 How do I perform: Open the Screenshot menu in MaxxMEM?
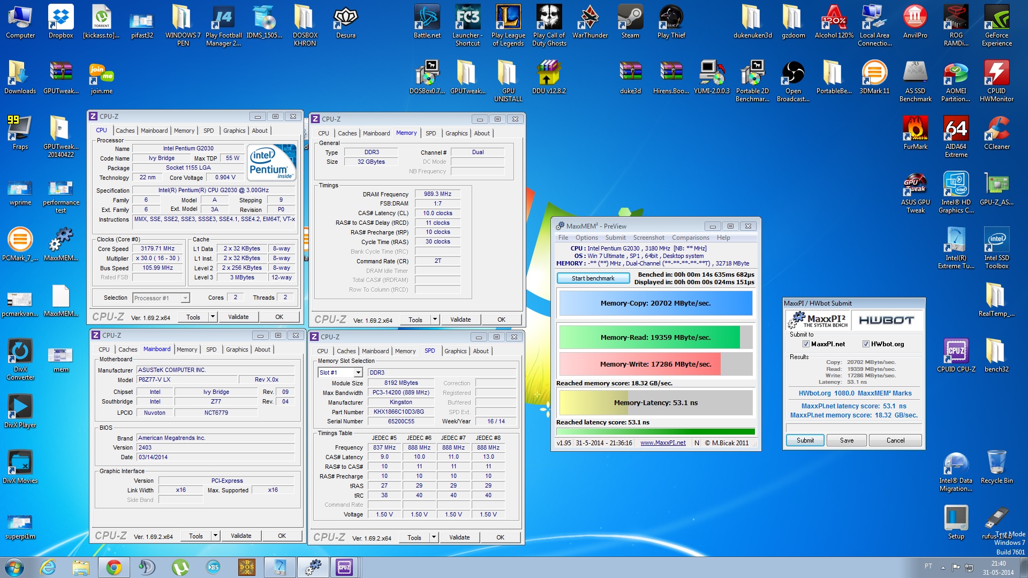(x=648, y=238)
